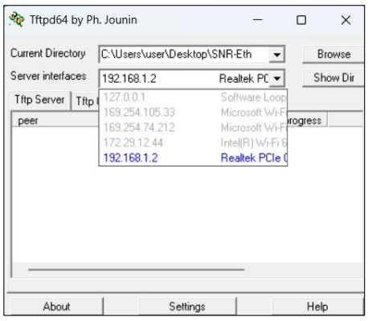The image size is (368, 321).
Task: Select 172.29.12.44 Intel Wi-Fi interface
Action: pos(193,142)
